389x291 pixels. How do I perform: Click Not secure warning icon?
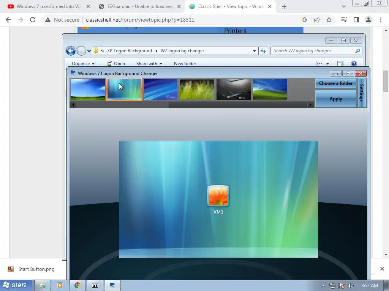(x=48, y=20)
